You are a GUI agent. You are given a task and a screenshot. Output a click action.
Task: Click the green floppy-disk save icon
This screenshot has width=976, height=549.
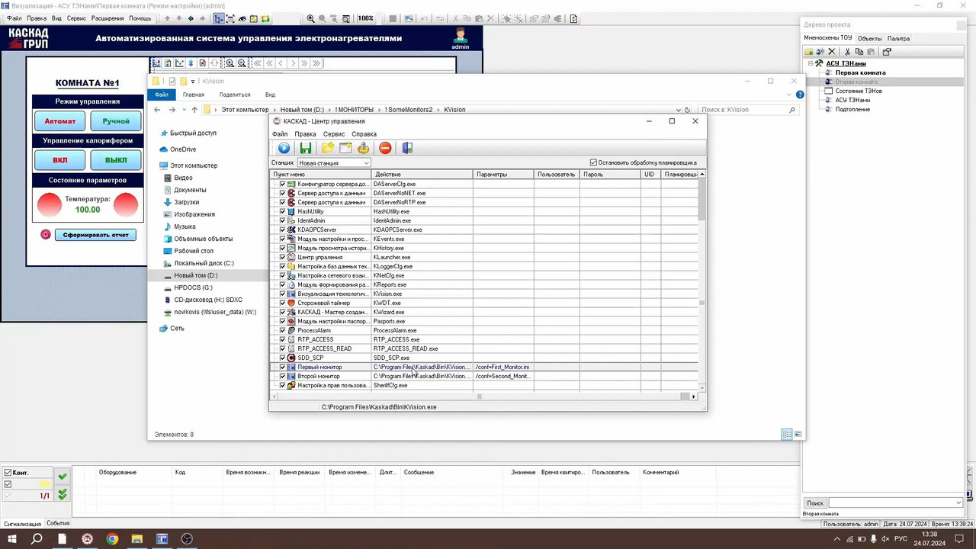[305, 148]
